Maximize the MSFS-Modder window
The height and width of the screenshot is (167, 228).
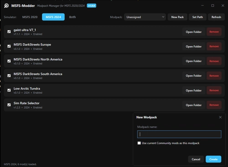coord(212,5)
